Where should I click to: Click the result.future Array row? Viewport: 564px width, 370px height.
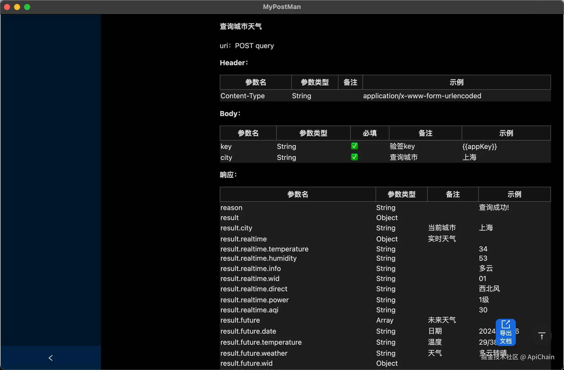(240, 320)
